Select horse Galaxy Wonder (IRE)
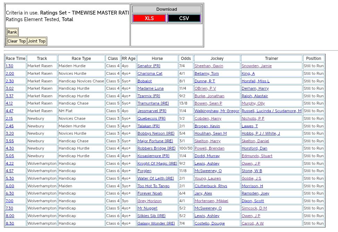This screenshot has width=338, height=232. point(156,223)
